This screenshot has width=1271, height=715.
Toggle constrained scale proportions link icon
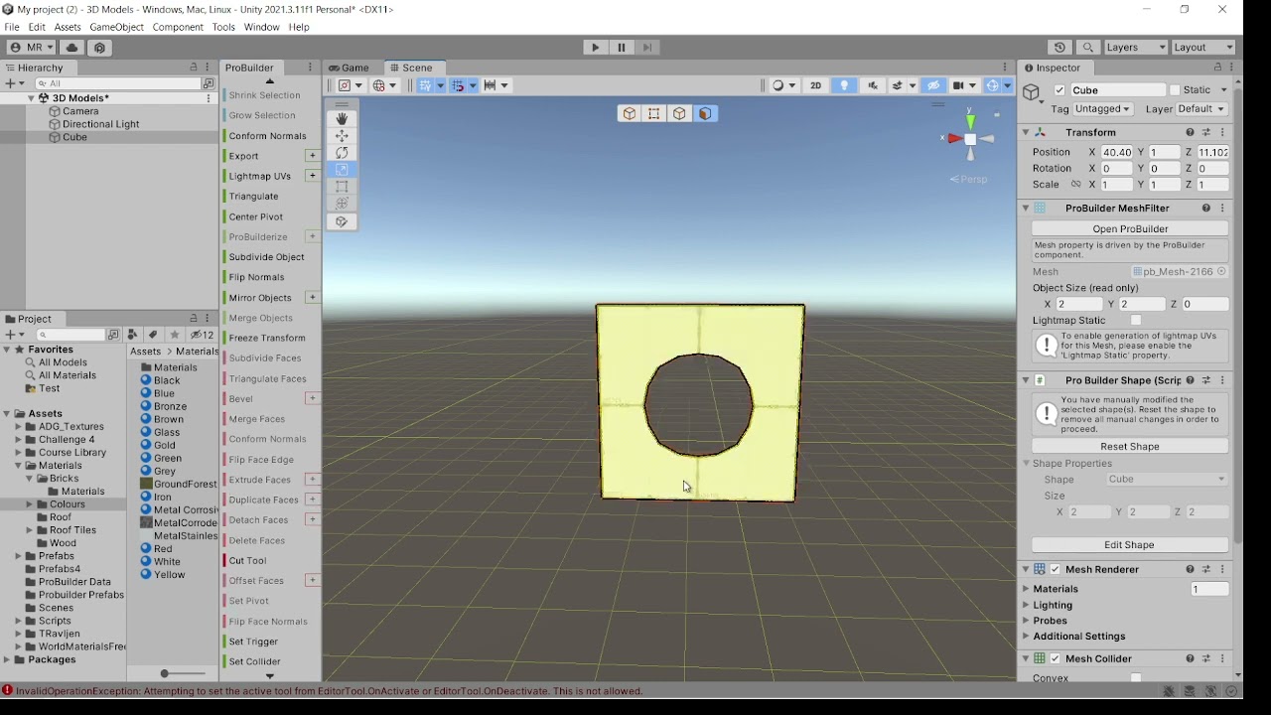pos(1075,185)
